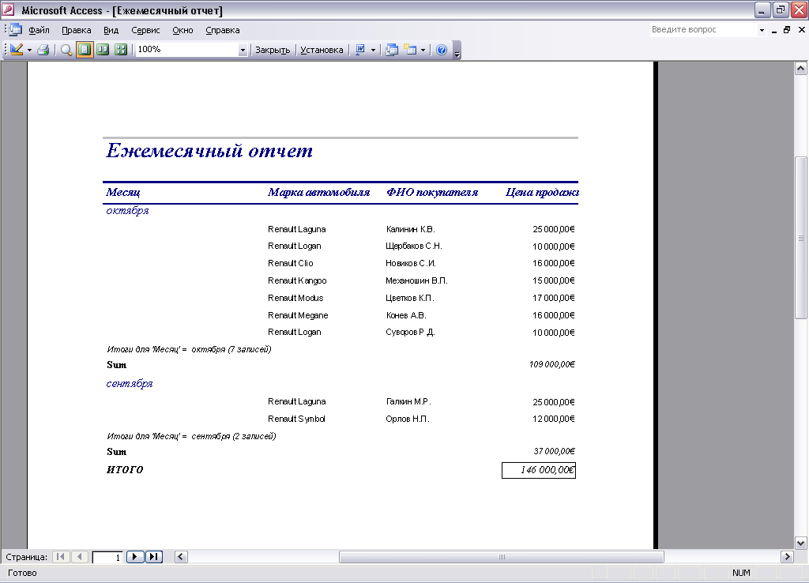Click the ФИО покупателя column header
Screen dimensions: 809x583
(x=432, y=193)
